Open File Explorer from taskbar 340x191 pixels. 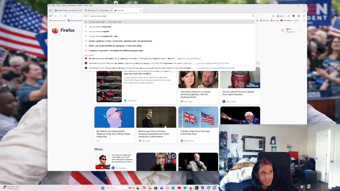pyautogui.click(x=150, y=188)
